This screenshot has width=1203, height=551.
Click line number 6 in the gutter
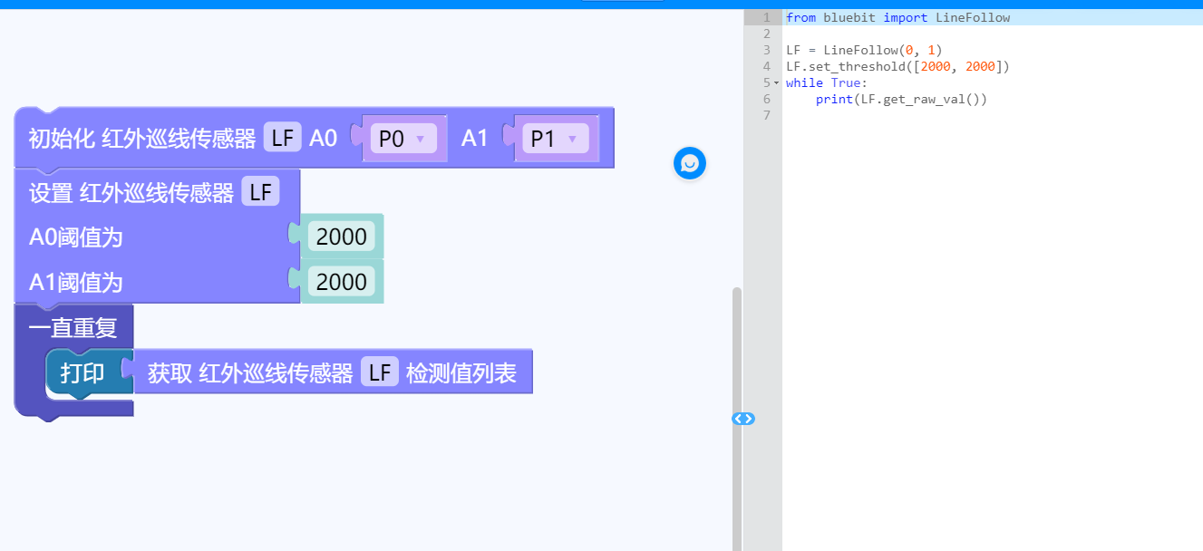click(x=767, y=99)
